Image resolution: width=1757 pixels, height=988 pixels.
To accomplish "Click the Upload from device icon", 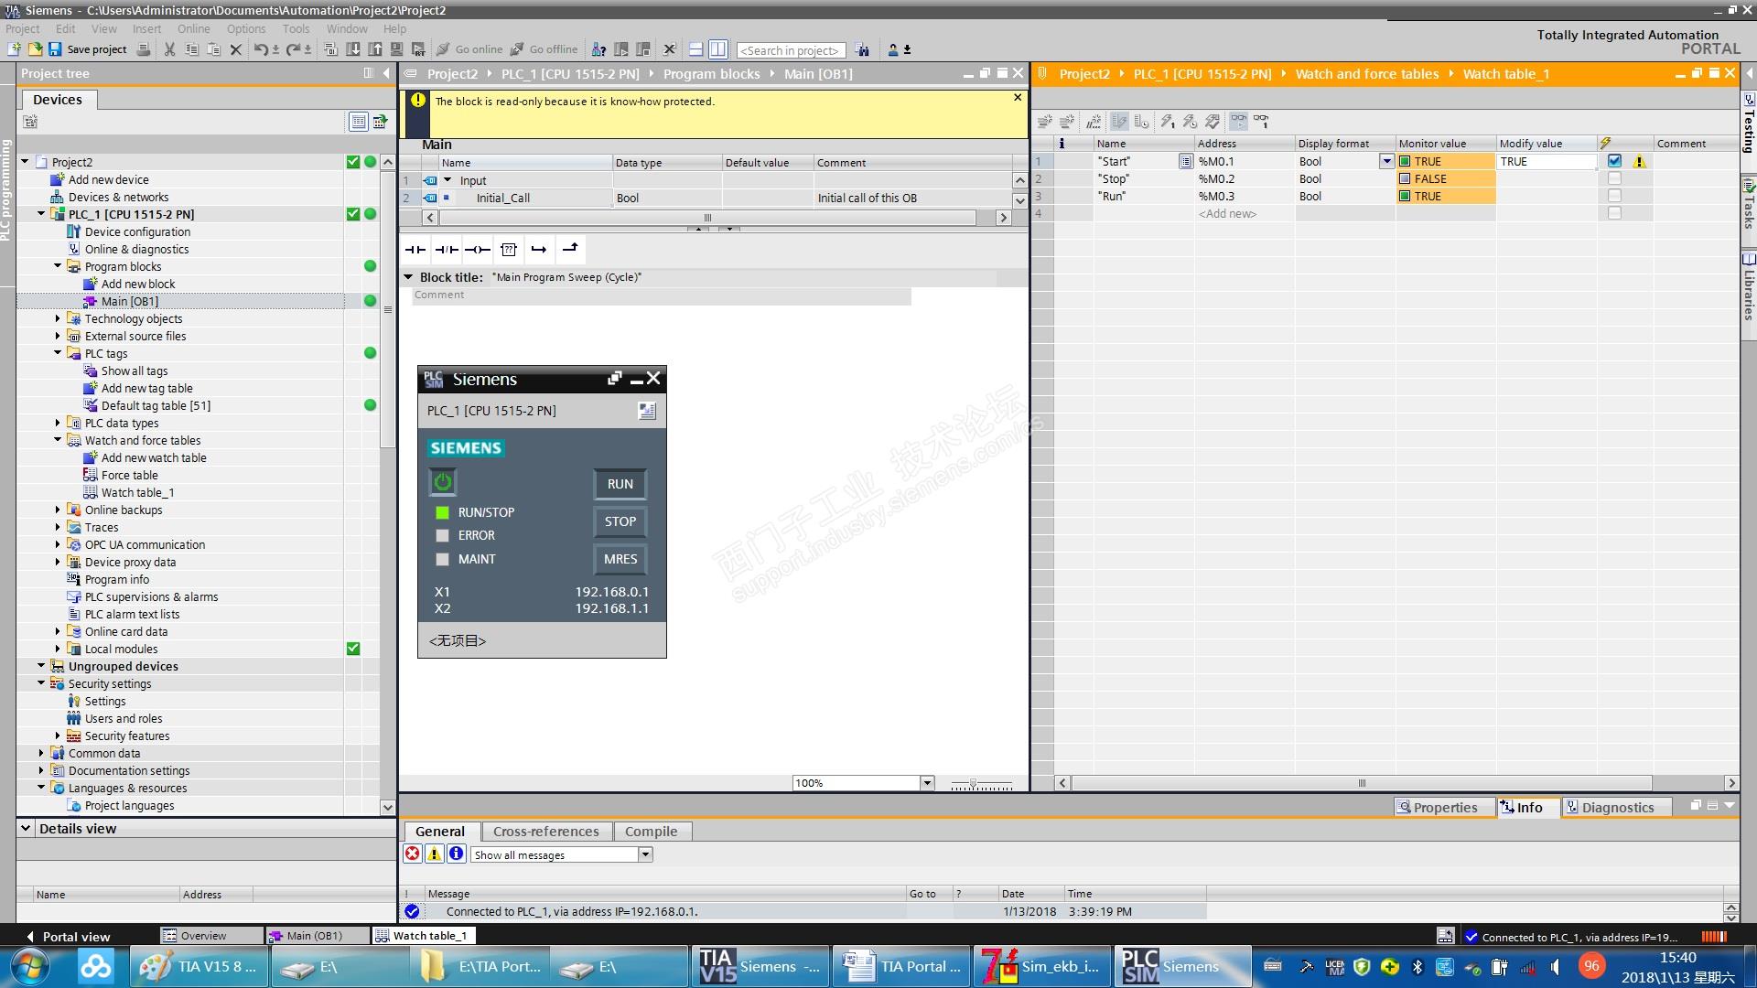I will click(x=375, y=49).
